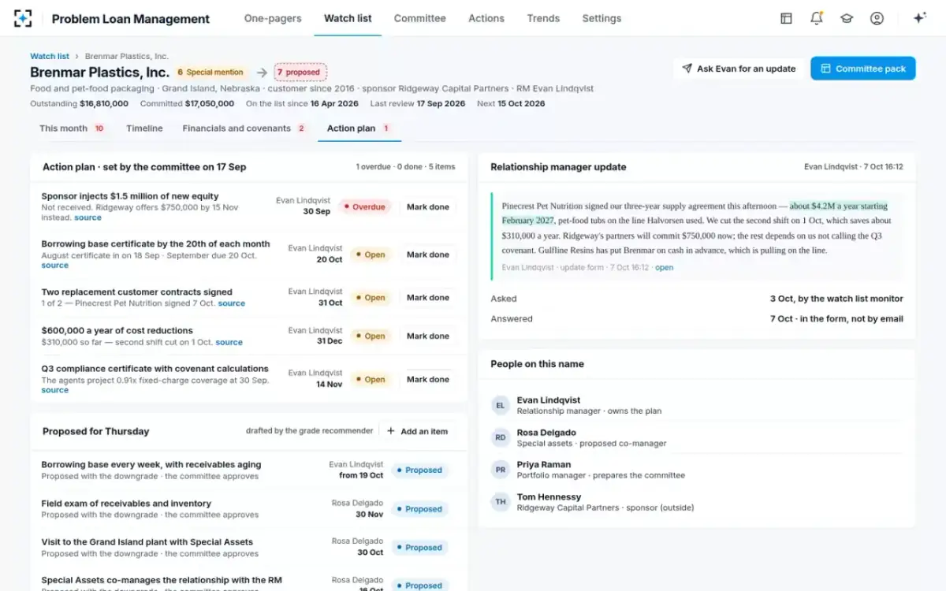
Task: Click the 6 Special mention grade badge
Action: [212, 72]
